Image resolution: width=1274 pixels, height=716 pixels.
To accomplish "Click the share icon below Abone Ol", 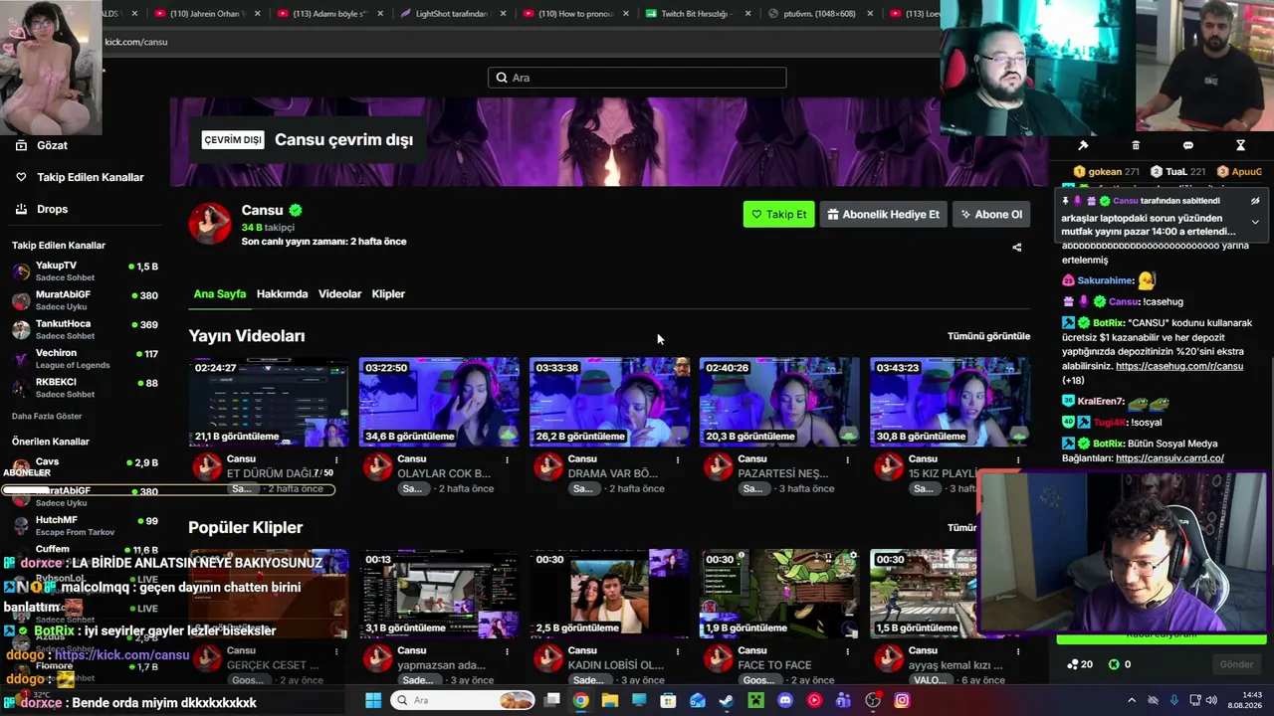I will (1016, 247).
